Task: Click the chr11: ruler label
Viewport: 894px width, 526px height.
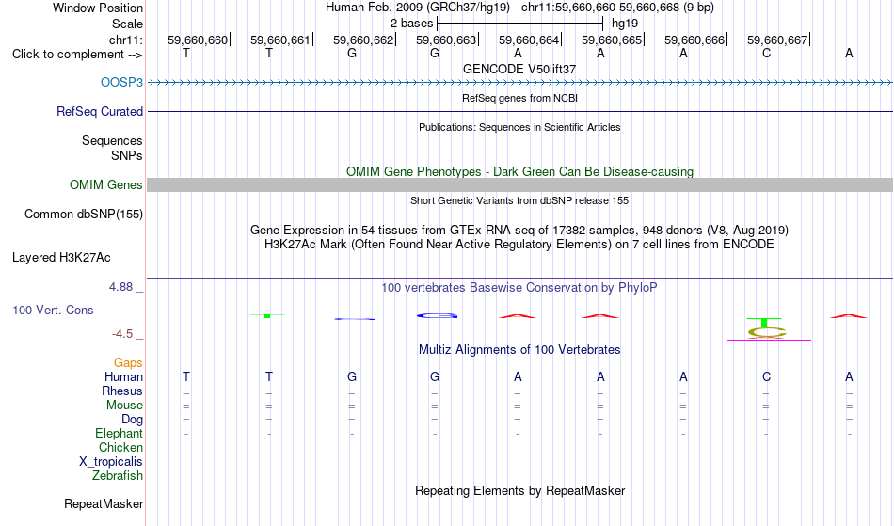Action: point(126,40)
